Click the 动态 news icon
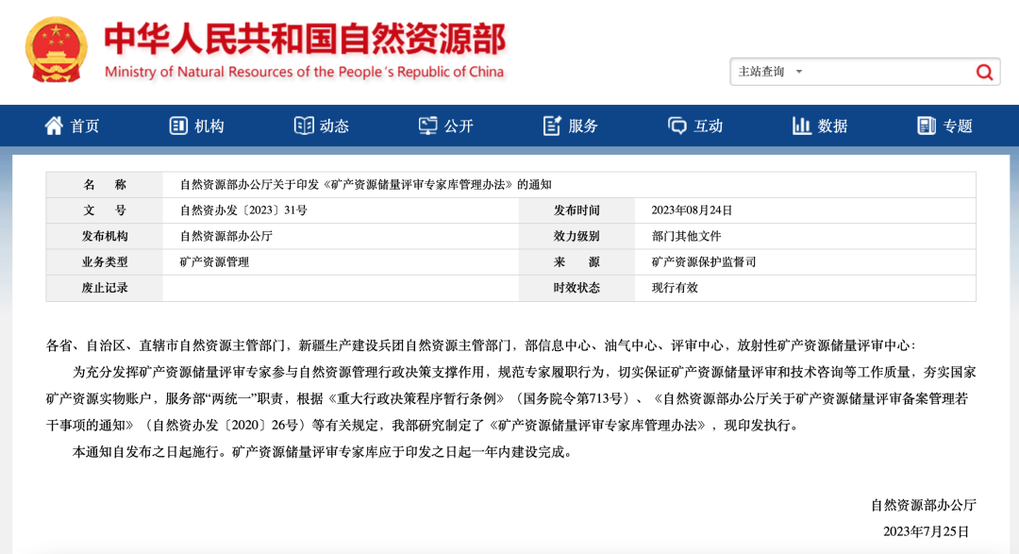The image size is (1019, 554). click(x=303, y=125)
